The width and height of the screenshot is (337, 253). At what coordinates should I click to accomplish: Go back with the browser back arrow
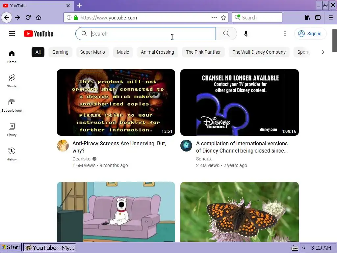click(7, 17)
